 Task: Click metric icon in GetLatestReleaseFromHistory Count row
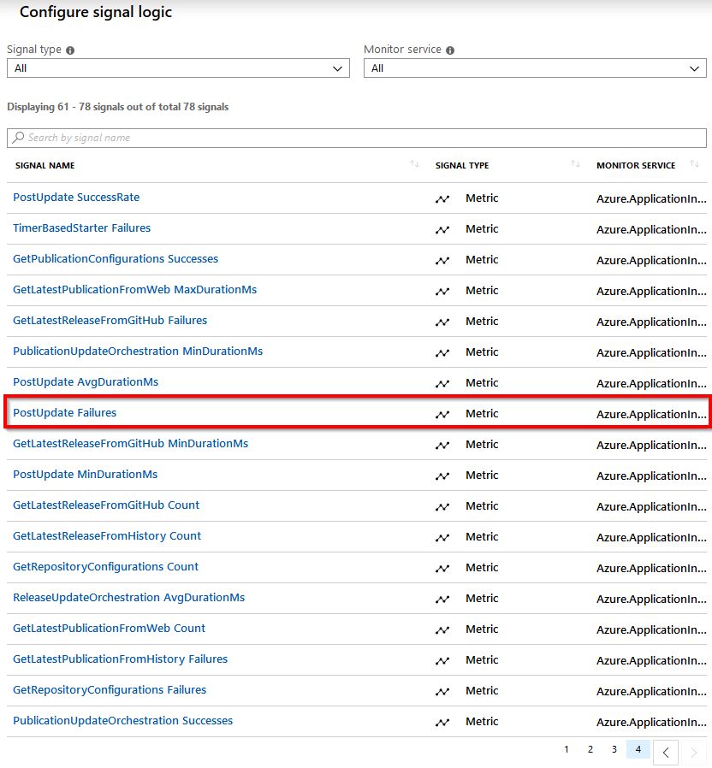pos(442,538)
